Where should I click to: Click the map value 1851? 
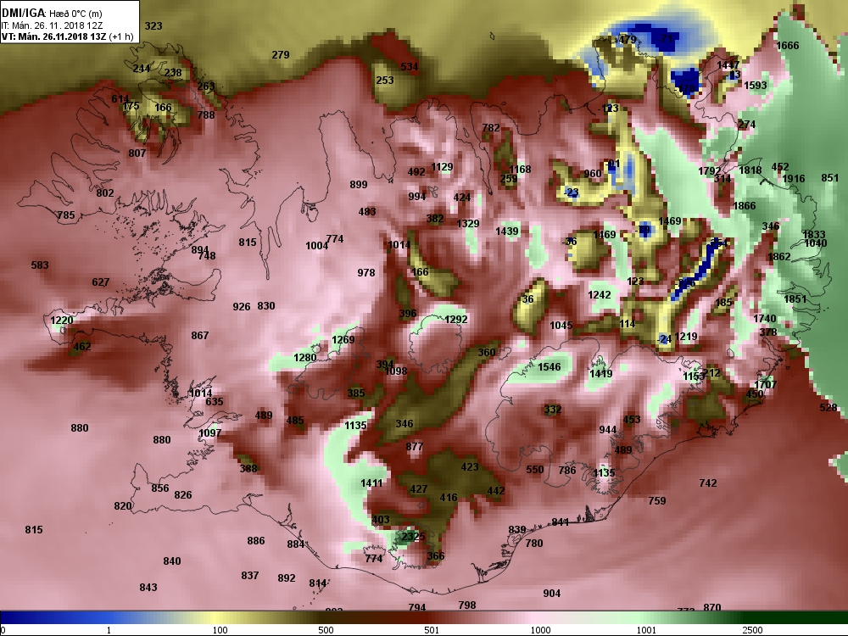pyautogui.click(x=795, y=299)
